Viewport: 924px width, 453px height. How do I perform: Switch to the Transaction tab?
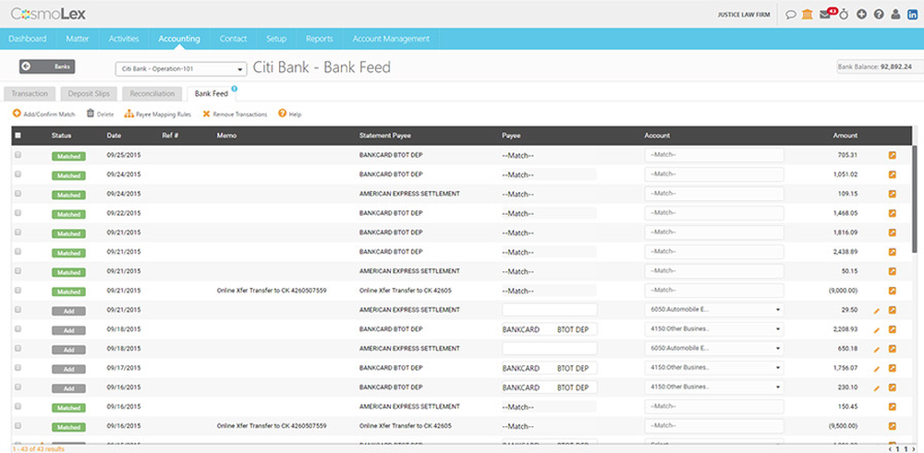pyautogui.click(x=30, y=93)
